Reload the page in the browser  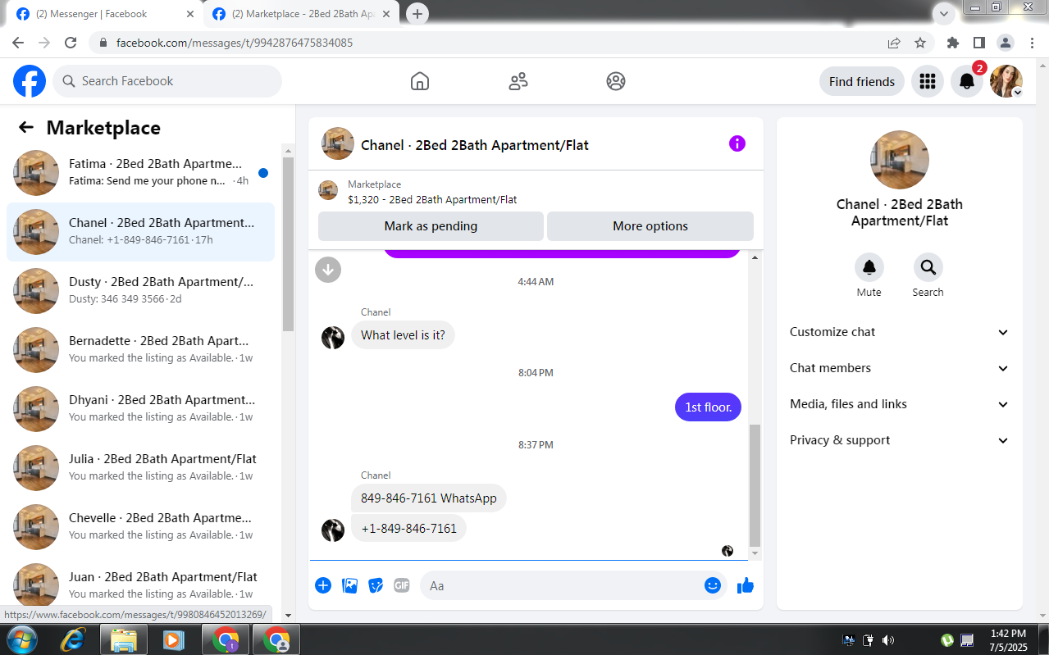(x=71, y=43)
